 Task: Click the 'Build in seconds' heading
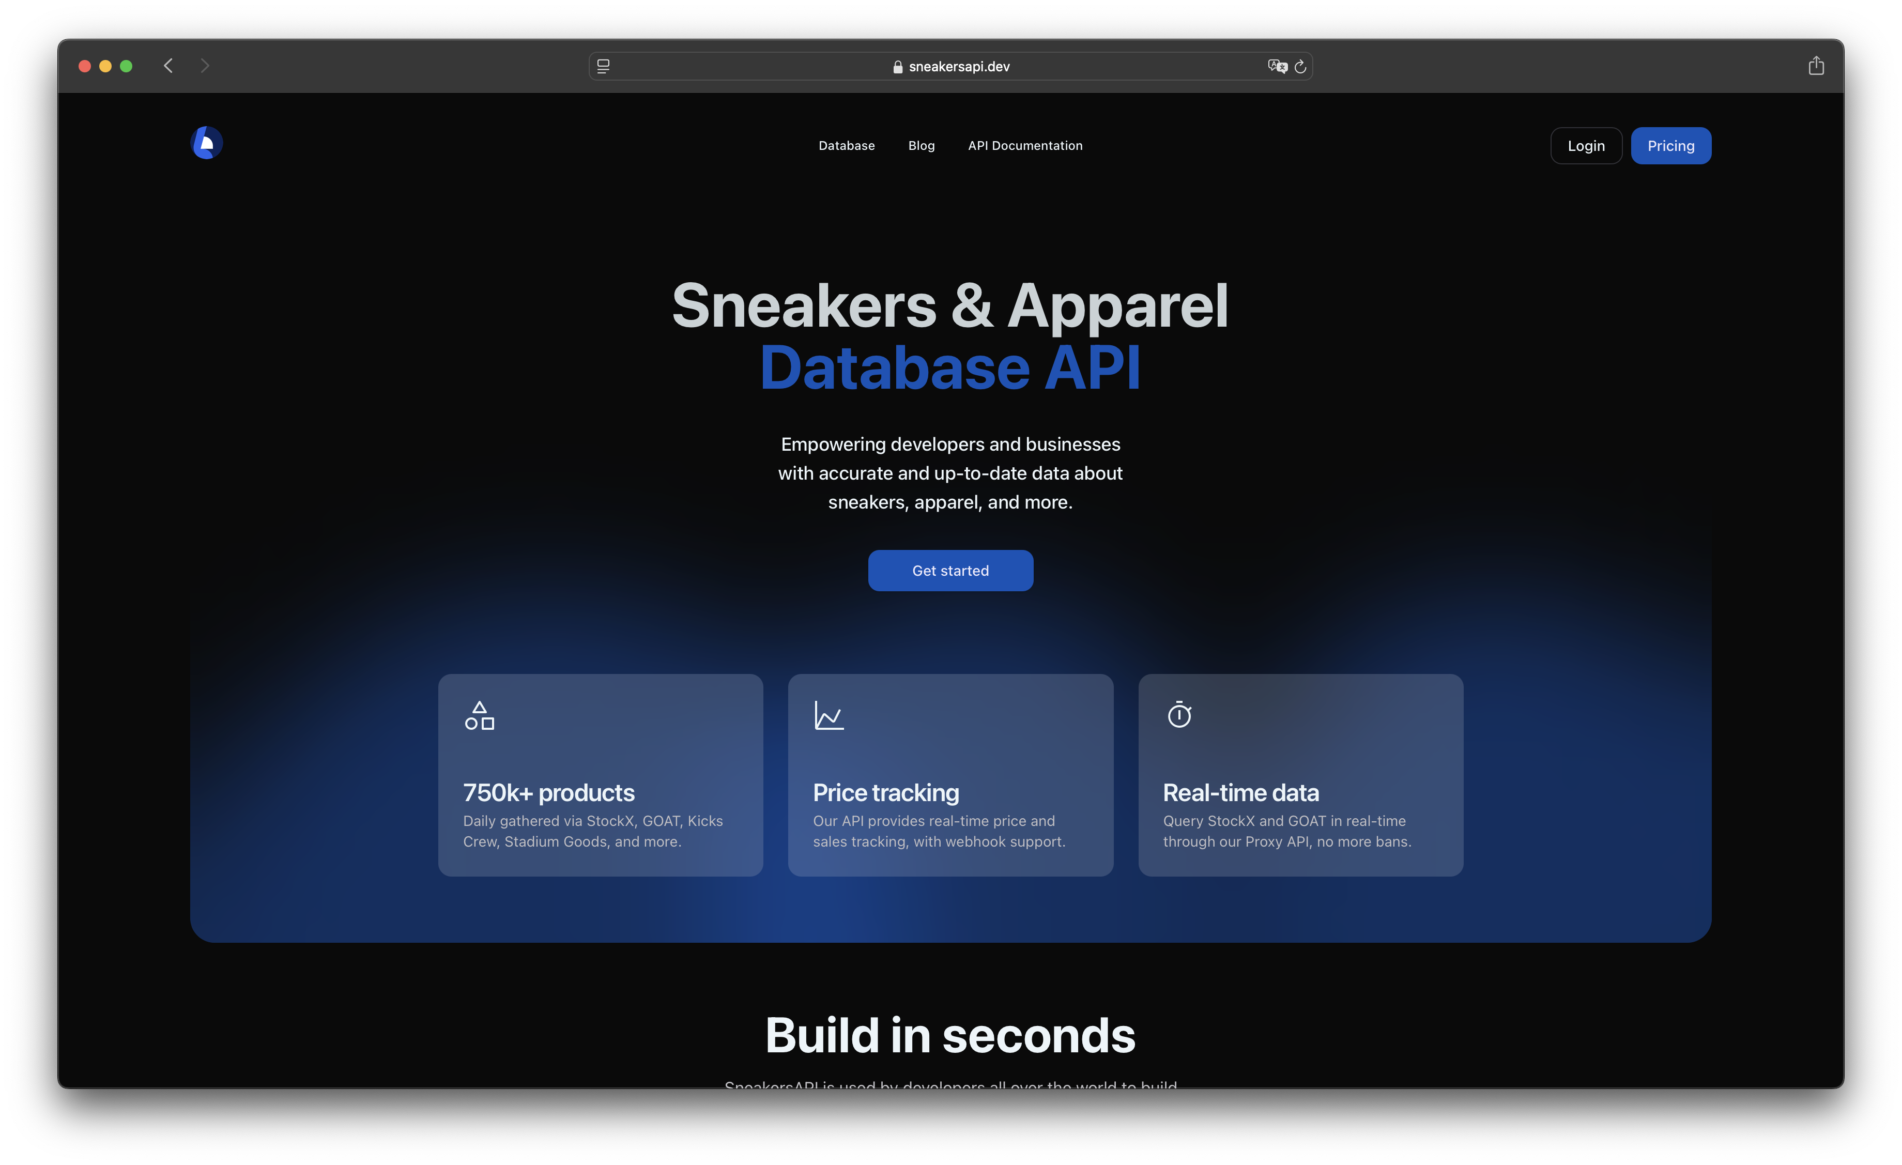pos(950,1035)
